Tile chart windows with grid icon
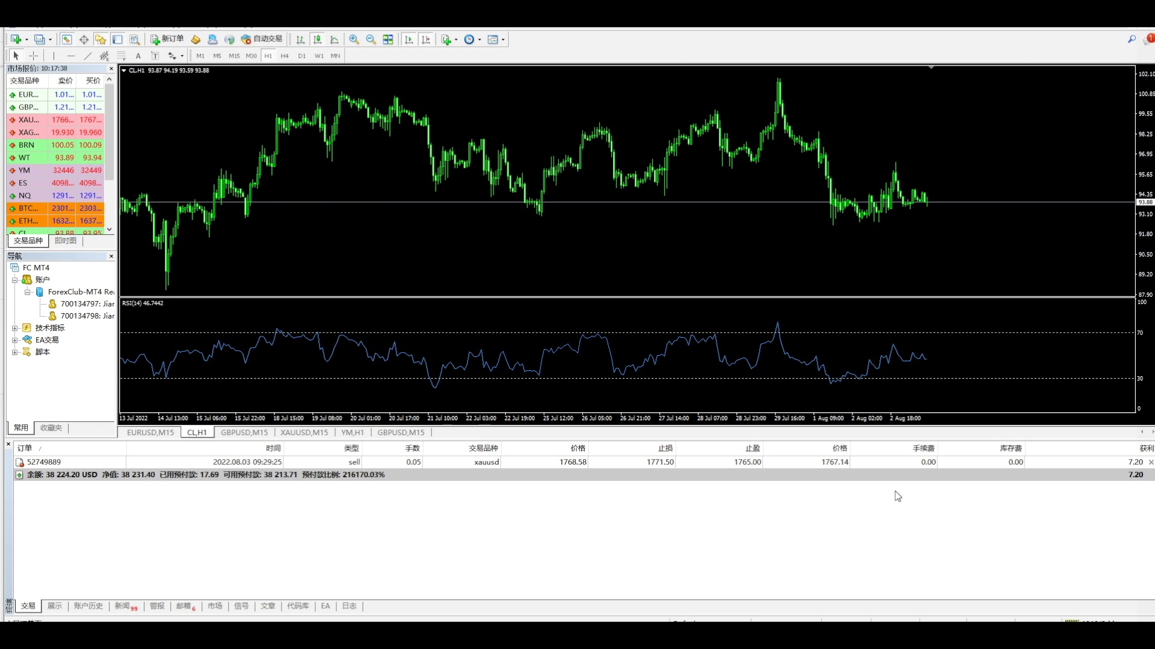 point(388,39)
